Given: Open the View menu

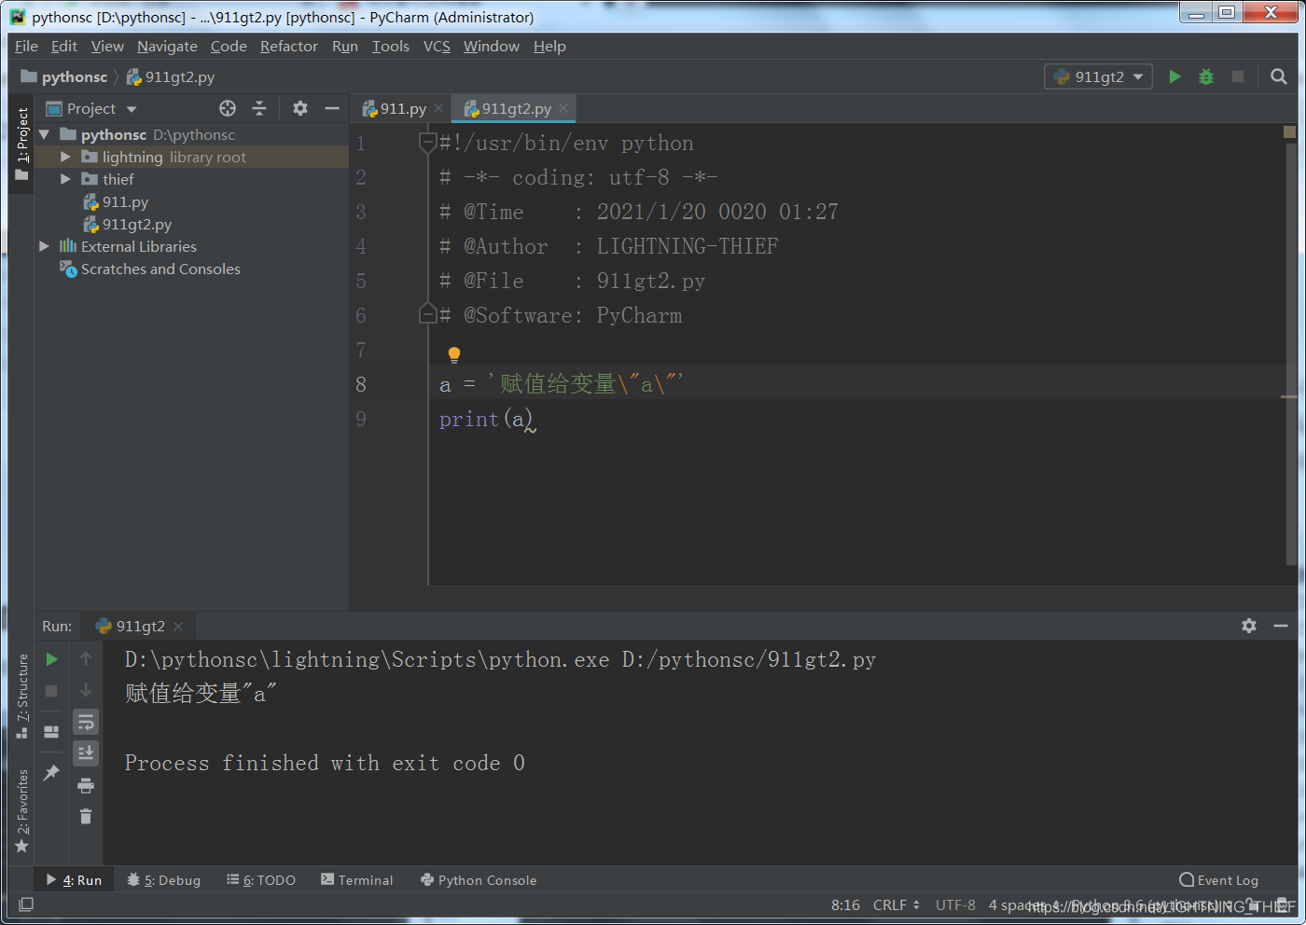Looking at the screenshot, I should 107,46.
